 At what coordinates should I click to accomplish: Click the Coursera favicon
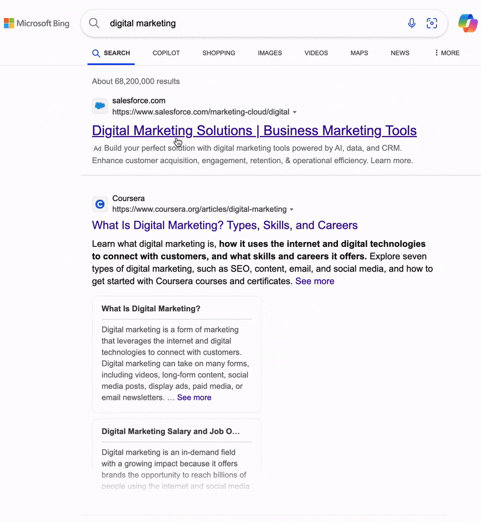(x=100, y=204)
